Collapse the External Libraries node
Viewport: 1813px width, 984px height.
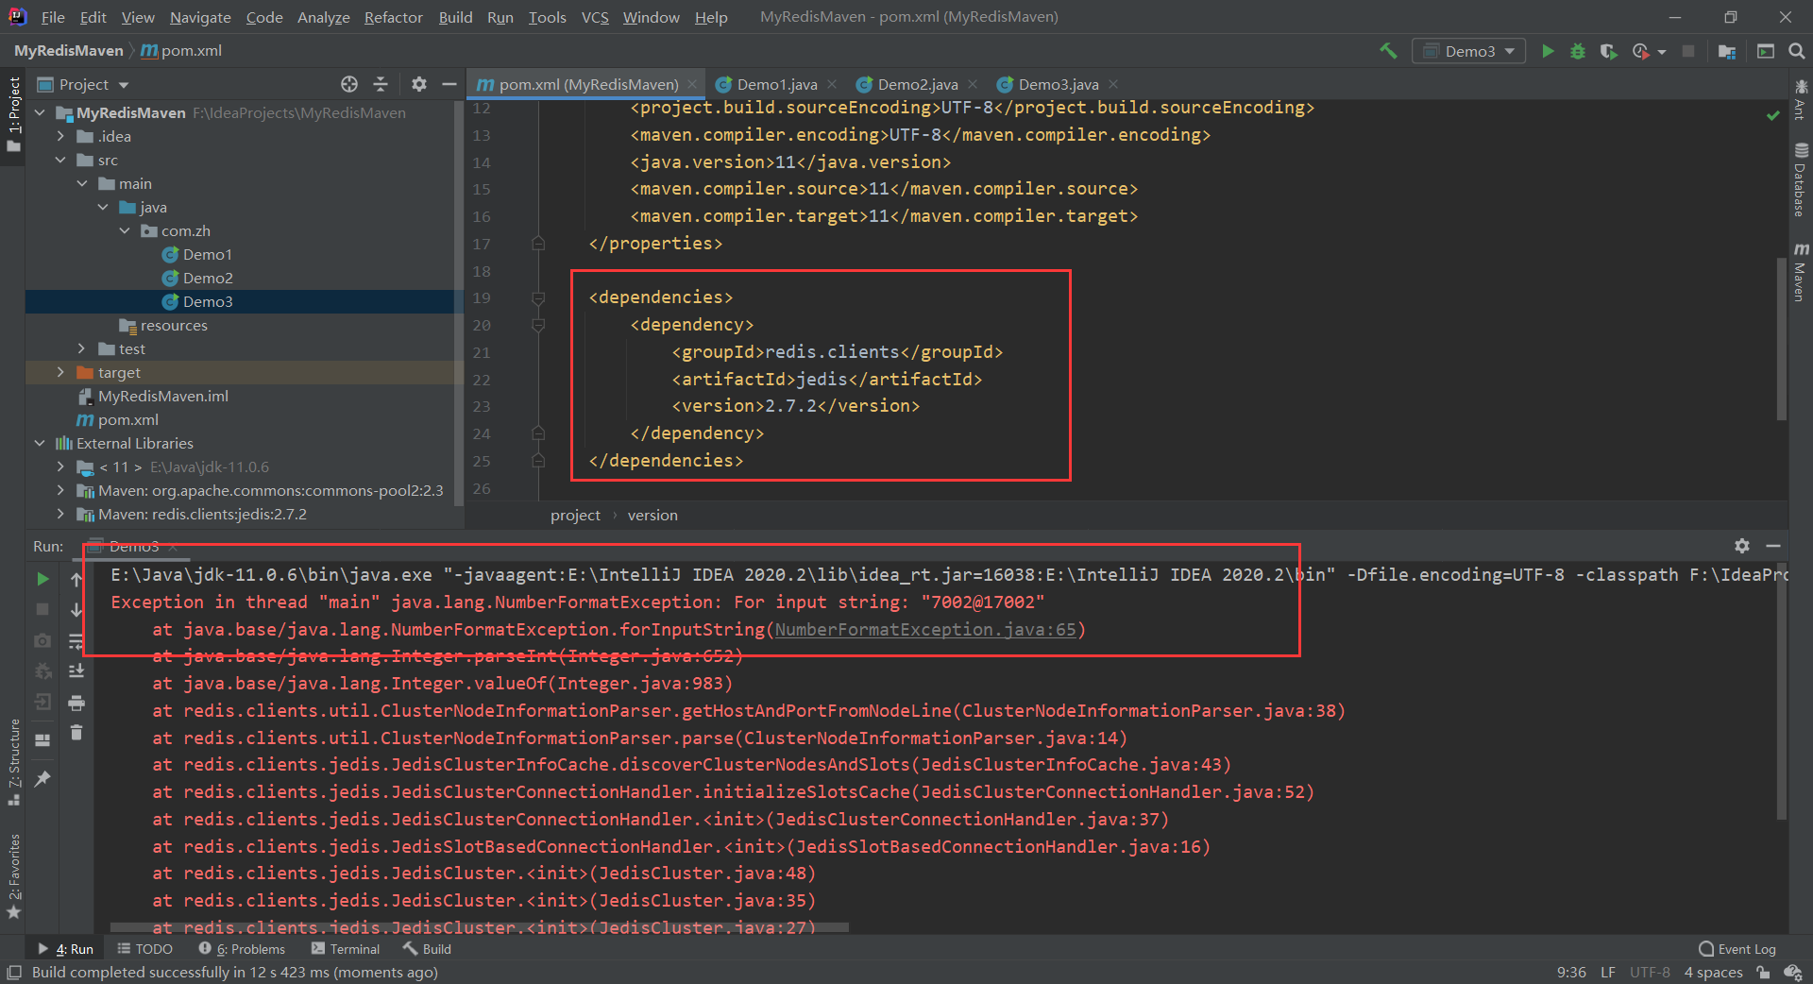40,443
